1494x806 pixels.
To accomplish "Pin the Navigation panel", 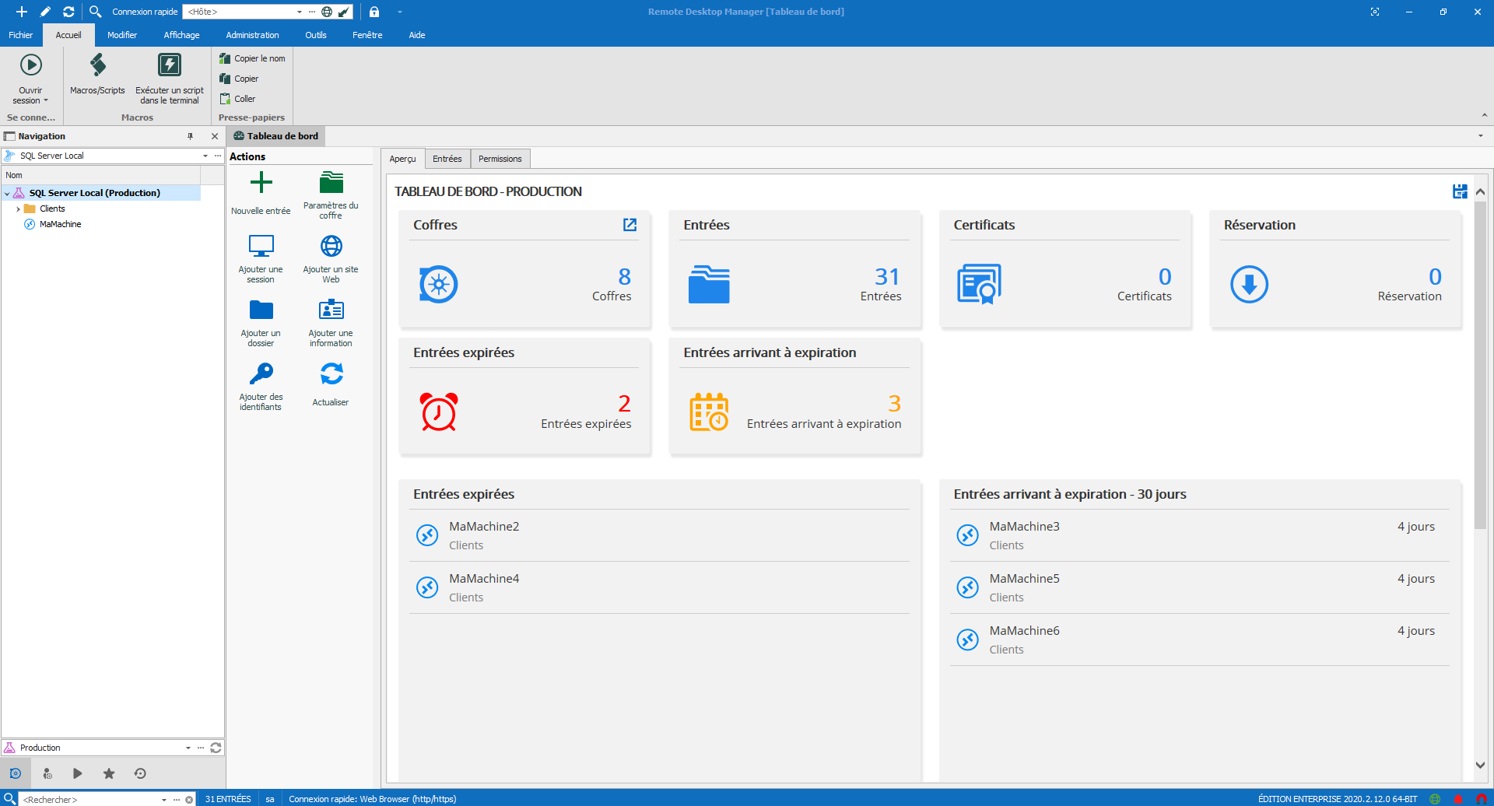I will point(190,136).
